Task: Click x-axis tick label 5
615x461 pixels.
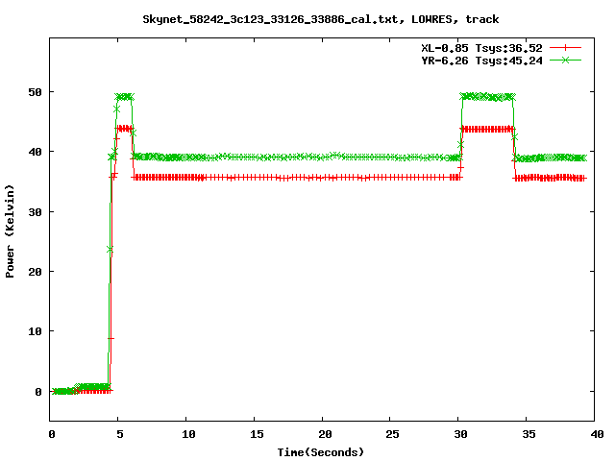Action: [x=119, y=434]
